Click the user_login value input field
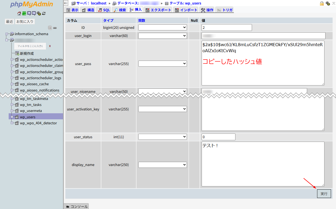This screenshot has height=209, width=336. [x=264, y=36]
